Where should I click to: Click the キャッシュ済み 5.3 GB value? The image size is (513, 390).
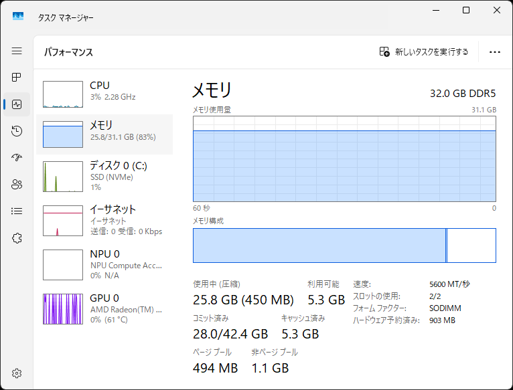[x=300, y=334]
